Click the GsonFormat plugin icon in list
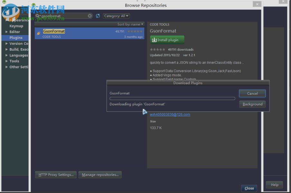Image resolution: width=291 pixels, height=193 pixels. point(39,33)
